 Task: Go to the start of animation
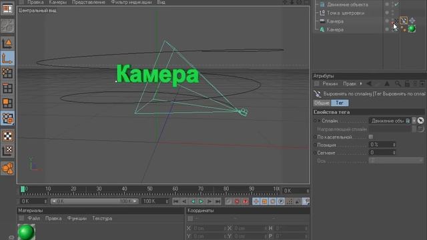point(176,201)
